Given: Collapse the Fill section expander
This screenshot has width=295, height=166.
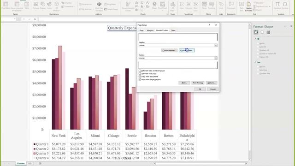Looking at the screenshot, I should [x=255, y=39].
